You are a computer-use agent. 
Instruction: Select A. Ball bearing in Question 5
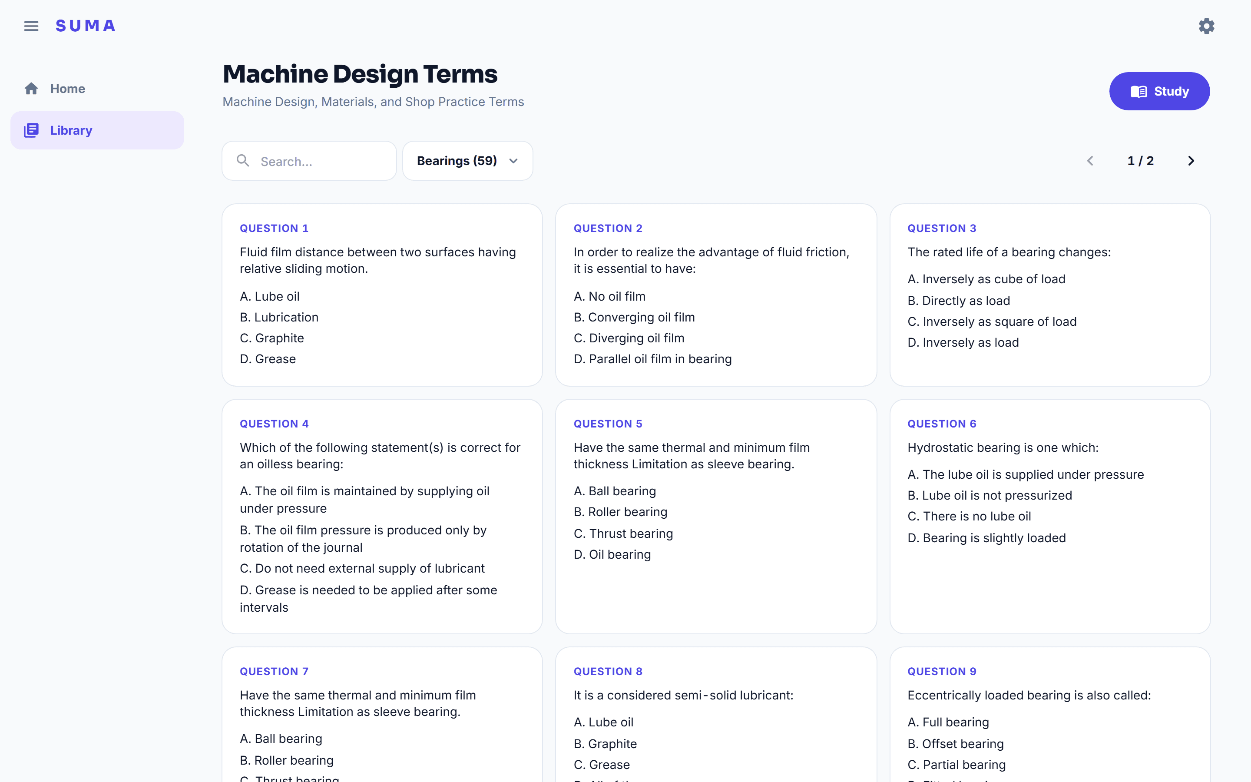pos(615,491)
